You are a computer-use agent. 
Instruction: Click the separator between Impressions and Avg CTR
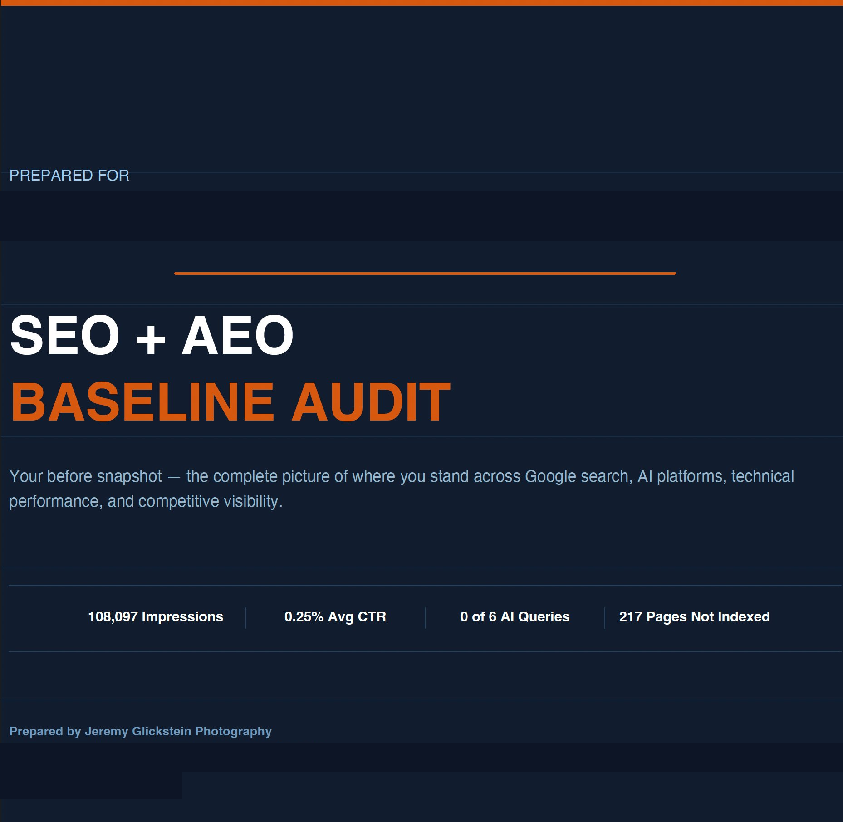click(245, 616)
